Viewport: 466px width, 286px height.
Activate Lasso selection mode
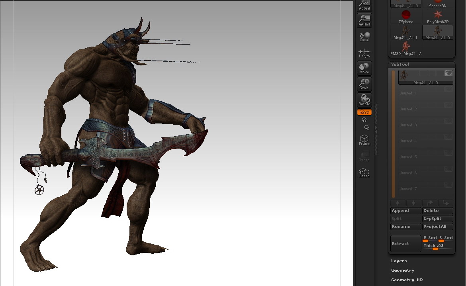pos(364,172)
